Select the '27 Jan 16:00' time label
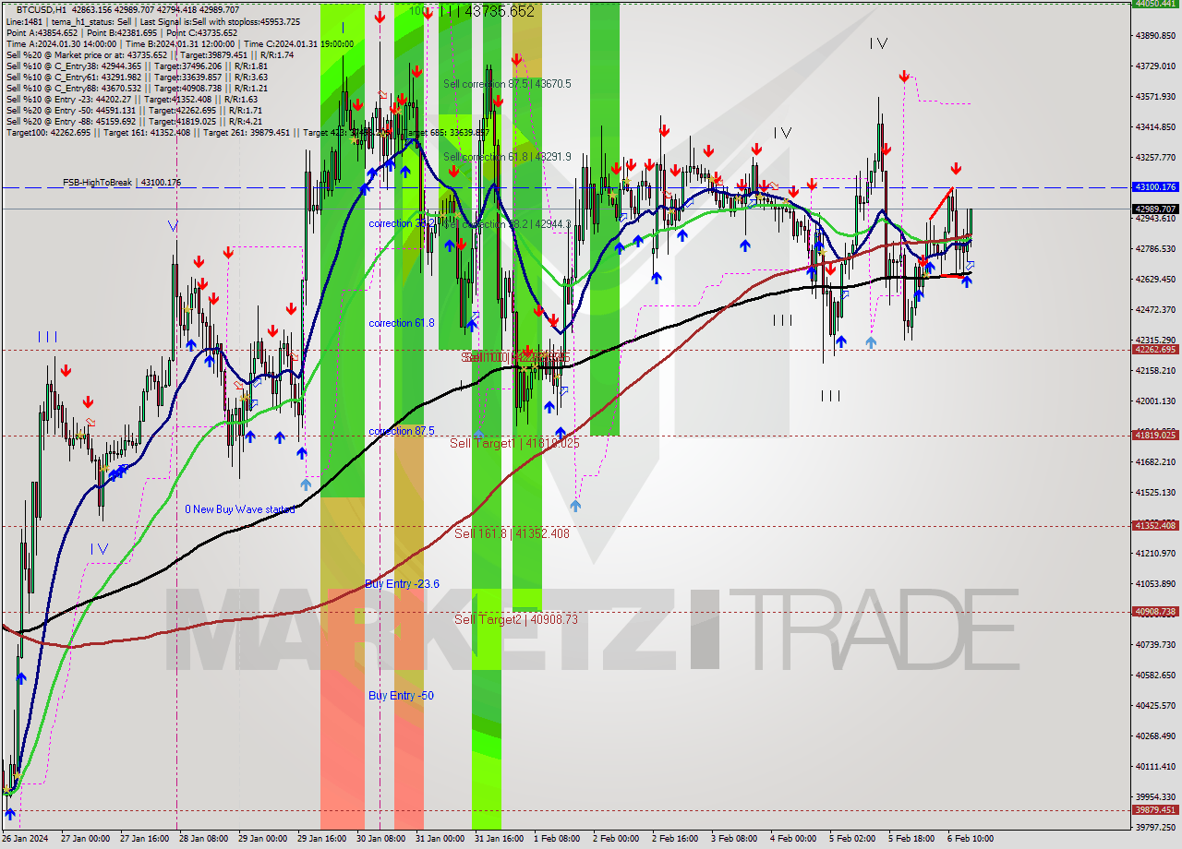The height and width of the screenshot is (849, 1182). pyautogui.click(x=146, y=839)
